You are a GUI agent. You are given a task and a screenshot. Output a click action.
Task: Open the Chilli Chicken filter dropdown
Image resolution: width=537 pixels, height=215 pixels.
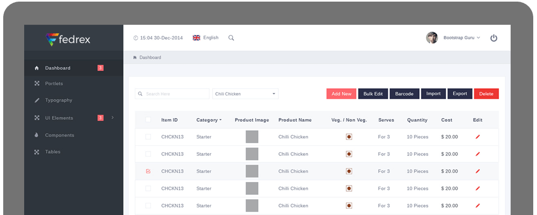tap(245, 94)
